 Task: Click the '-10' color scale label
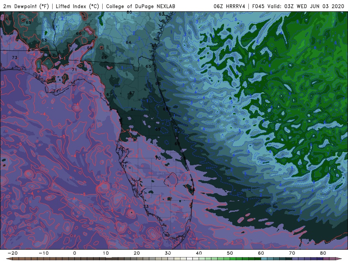43,253
